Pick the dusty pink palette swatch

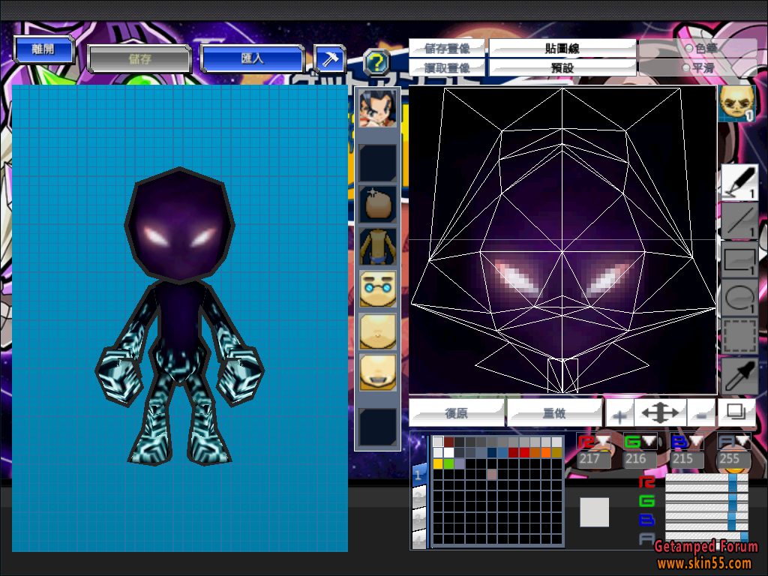coord(492,474)
